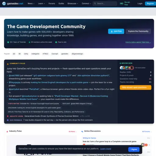156x156 pixels.
Task: Click the search magnifier icon
Action: point(95,4)
